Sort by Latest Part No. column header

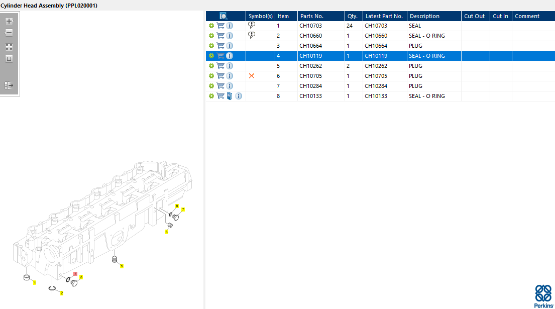[x=385, y=16]
